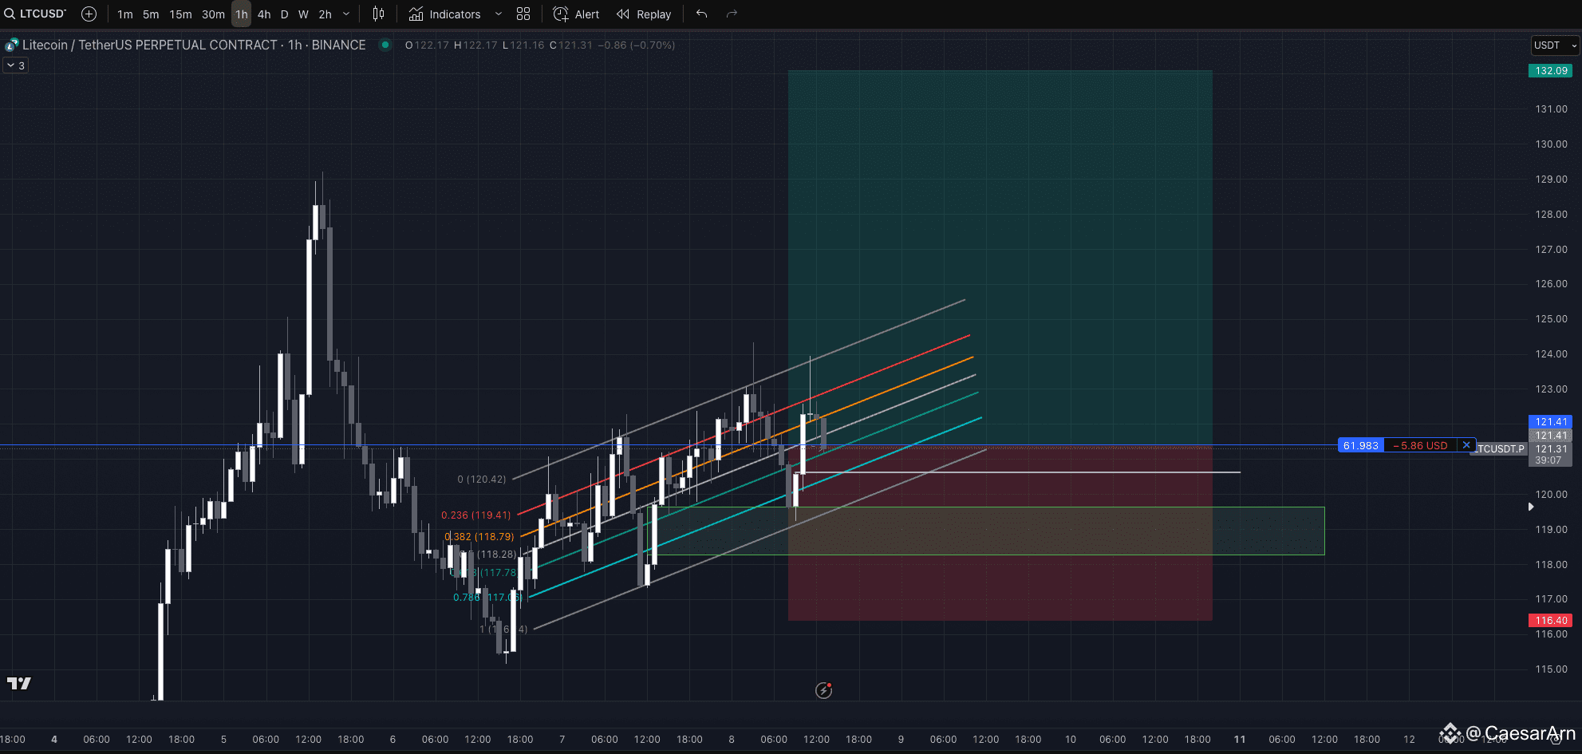1582x754 pixels.
Task: Click the blue 121.41 price label
Action: pos(1551,422)
